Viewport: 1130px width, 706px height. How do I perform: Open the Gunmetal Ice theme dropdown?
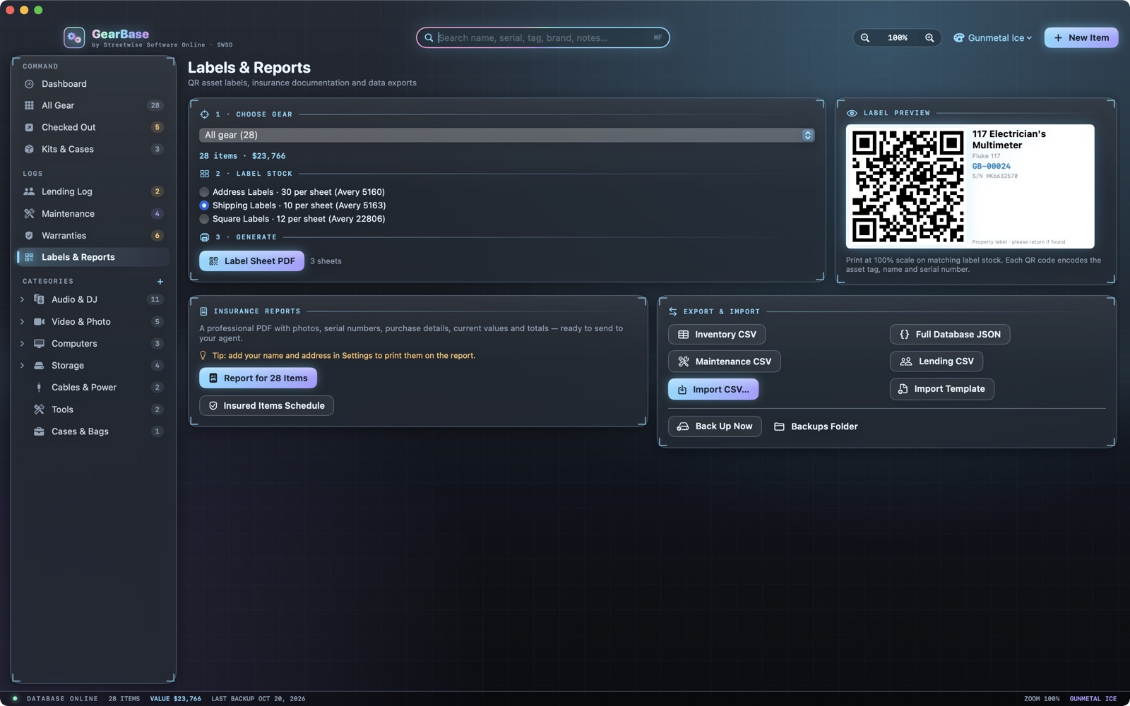click(x=993, y=38)
